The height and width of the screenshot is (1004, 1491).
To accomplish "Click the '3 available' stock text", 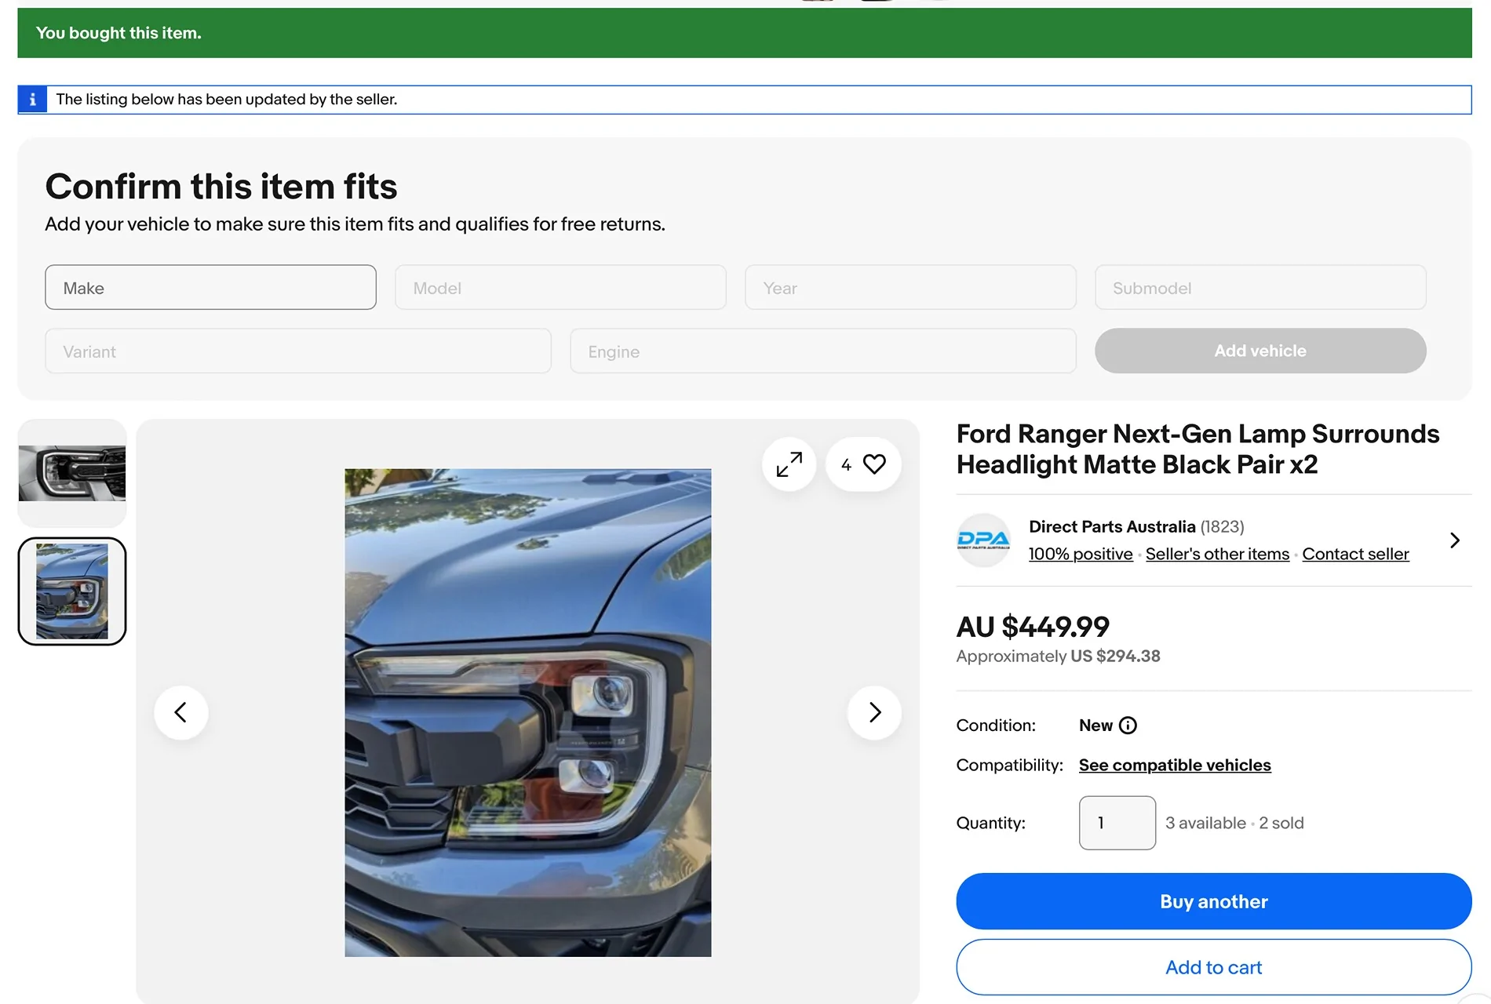I will click(1205, 823).
